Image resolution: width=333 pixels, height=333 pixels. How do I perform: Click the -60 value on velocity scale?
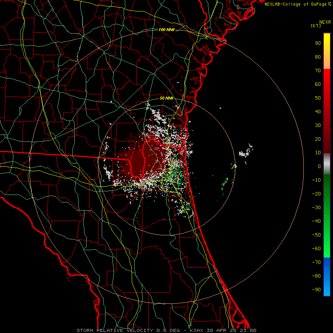(x=316, y=249)
